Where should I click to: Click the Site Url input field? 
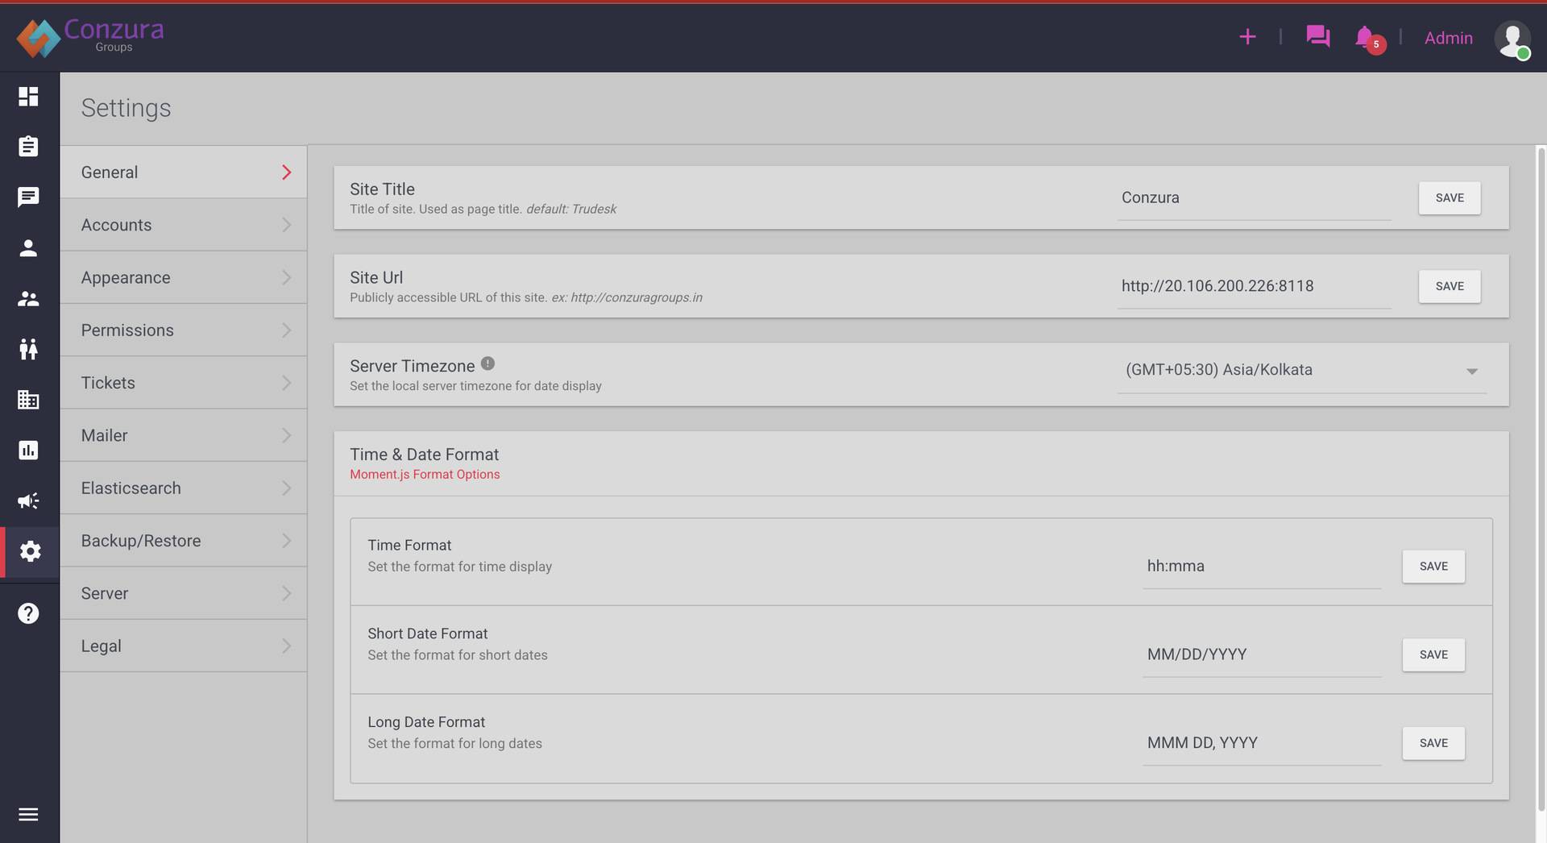tap(1254, 286)
